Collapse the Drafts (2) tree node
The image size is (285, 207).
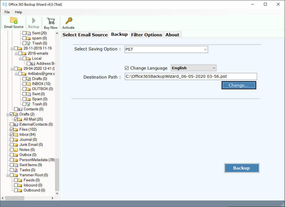[x=8, y=115]
